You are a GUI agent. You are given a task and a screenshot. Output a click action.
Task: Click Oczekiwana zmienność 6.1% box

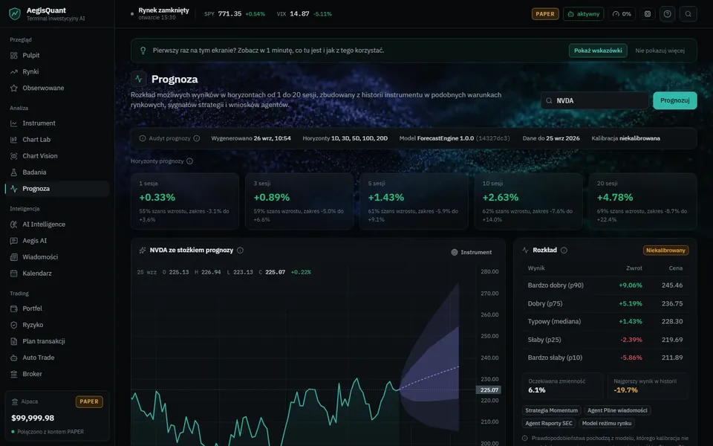564,386
